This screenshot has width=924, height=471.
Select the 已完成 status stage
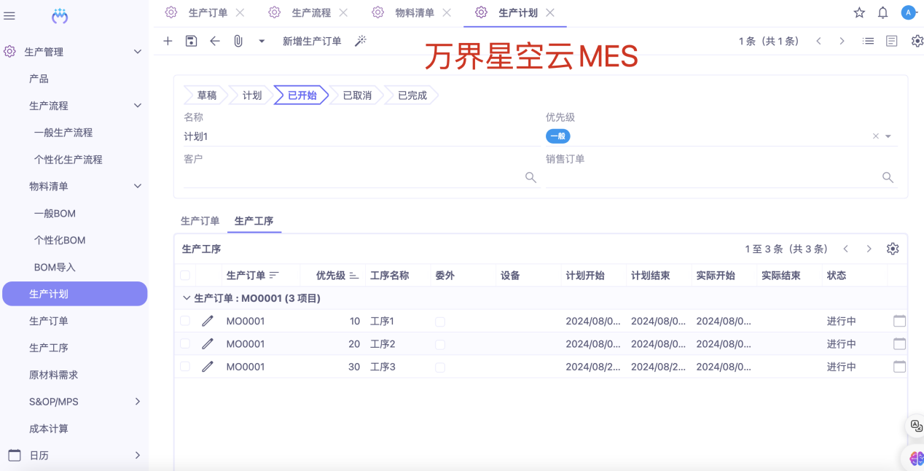pos(410,95)
